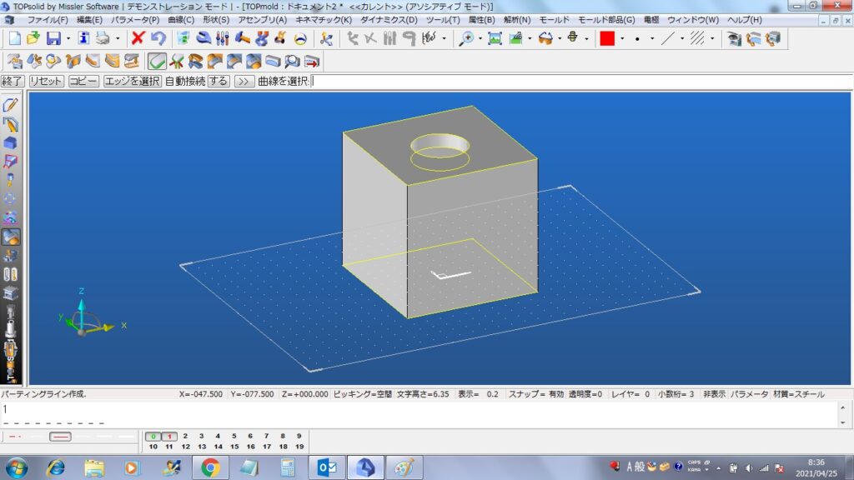This screenshot has width=854, height=480.
Task: Click the New document icon
Action: point(15,38)
